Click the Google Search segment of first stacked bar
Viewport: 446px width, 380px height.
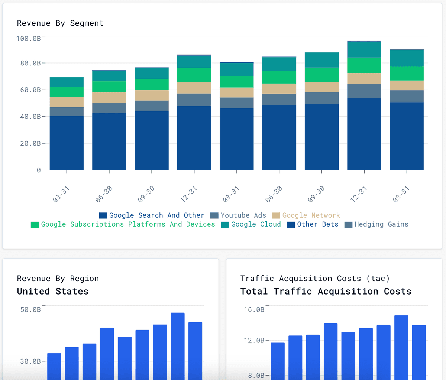pos(67,143)
